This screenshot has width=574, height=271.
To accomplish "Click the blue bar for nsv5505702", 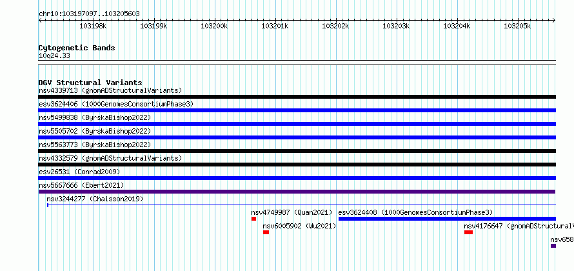I will tap(297, 137).
